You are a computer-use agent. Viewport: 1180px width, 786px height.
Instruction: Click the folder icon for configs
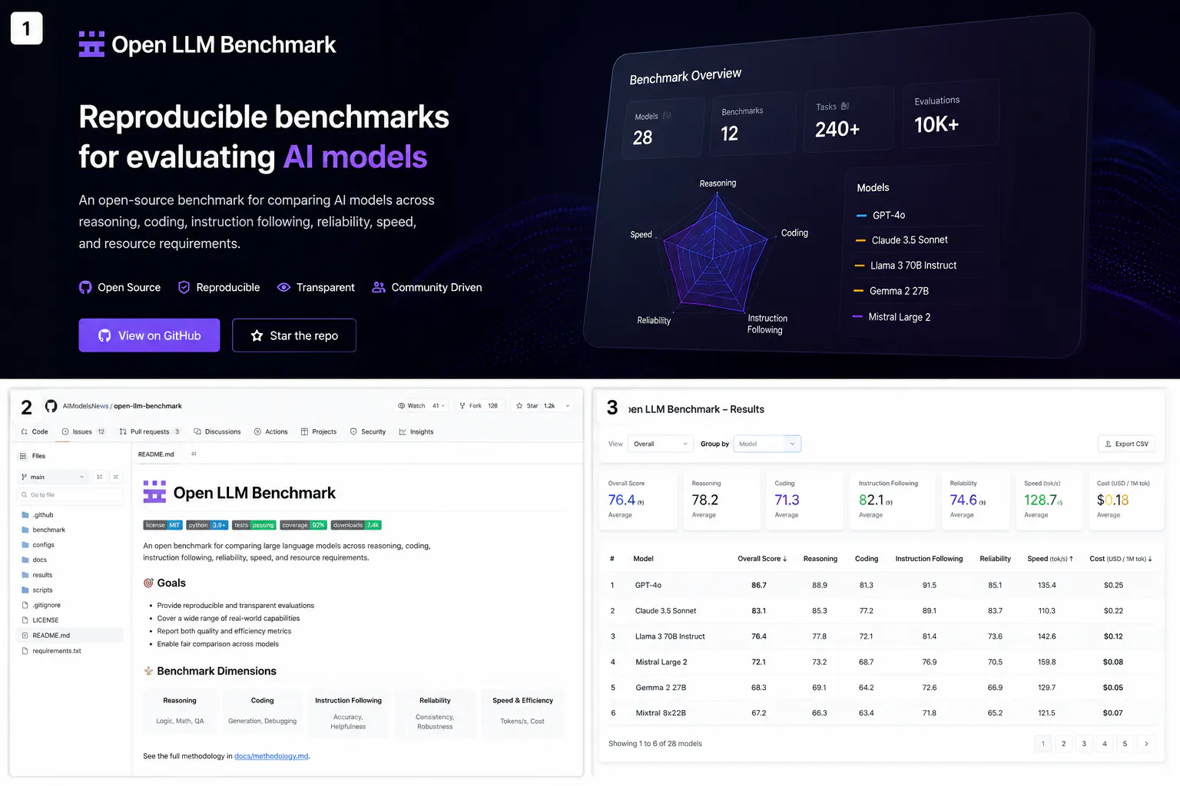tap(25, 545)
